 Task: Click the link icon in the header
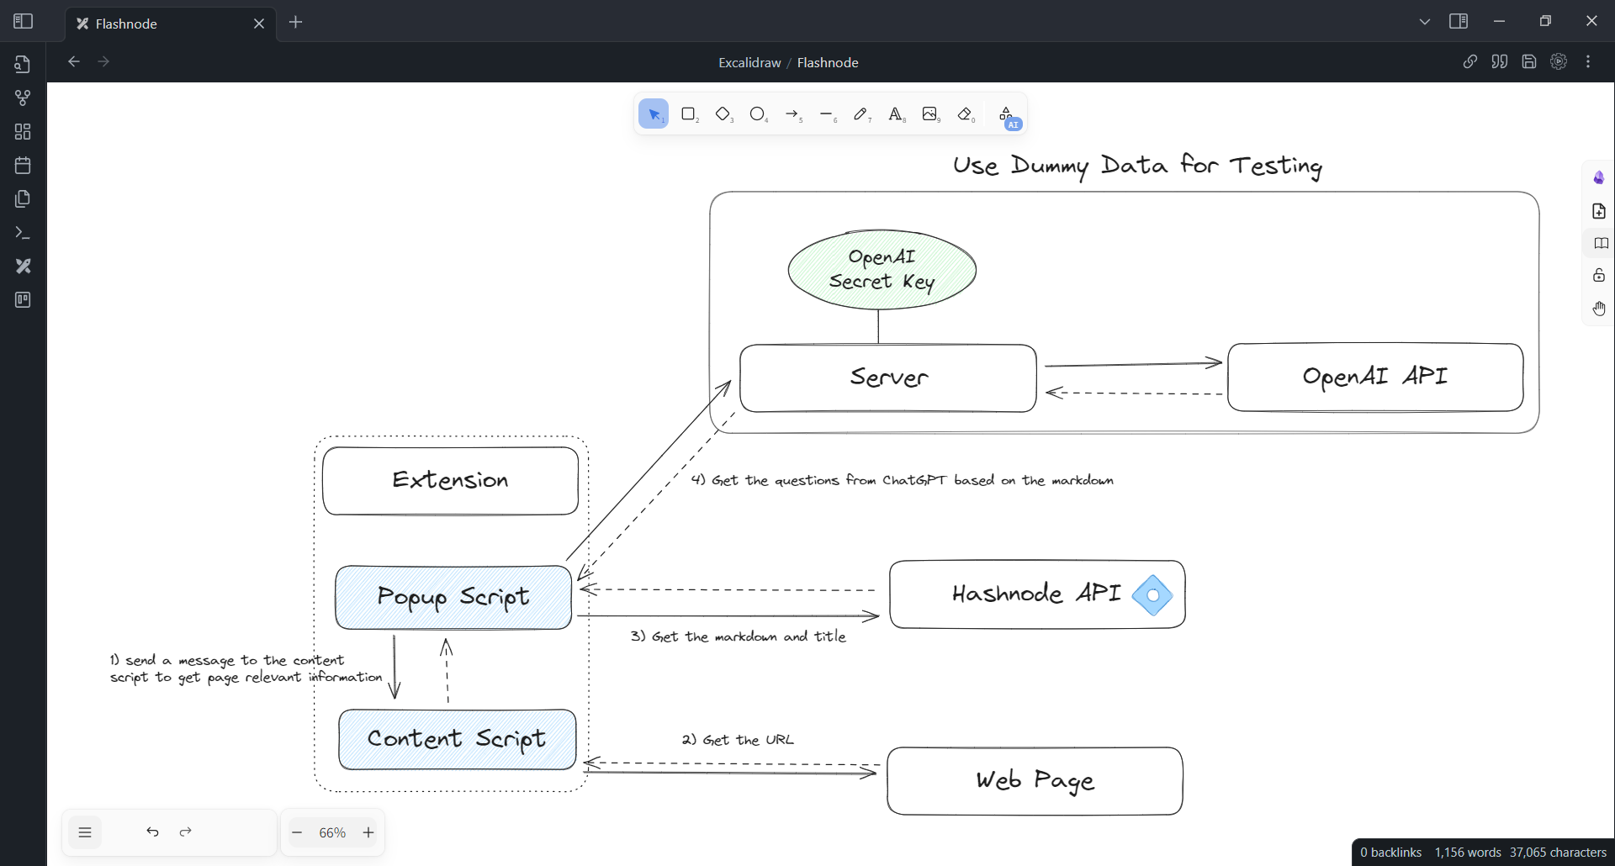(1470, 62)
